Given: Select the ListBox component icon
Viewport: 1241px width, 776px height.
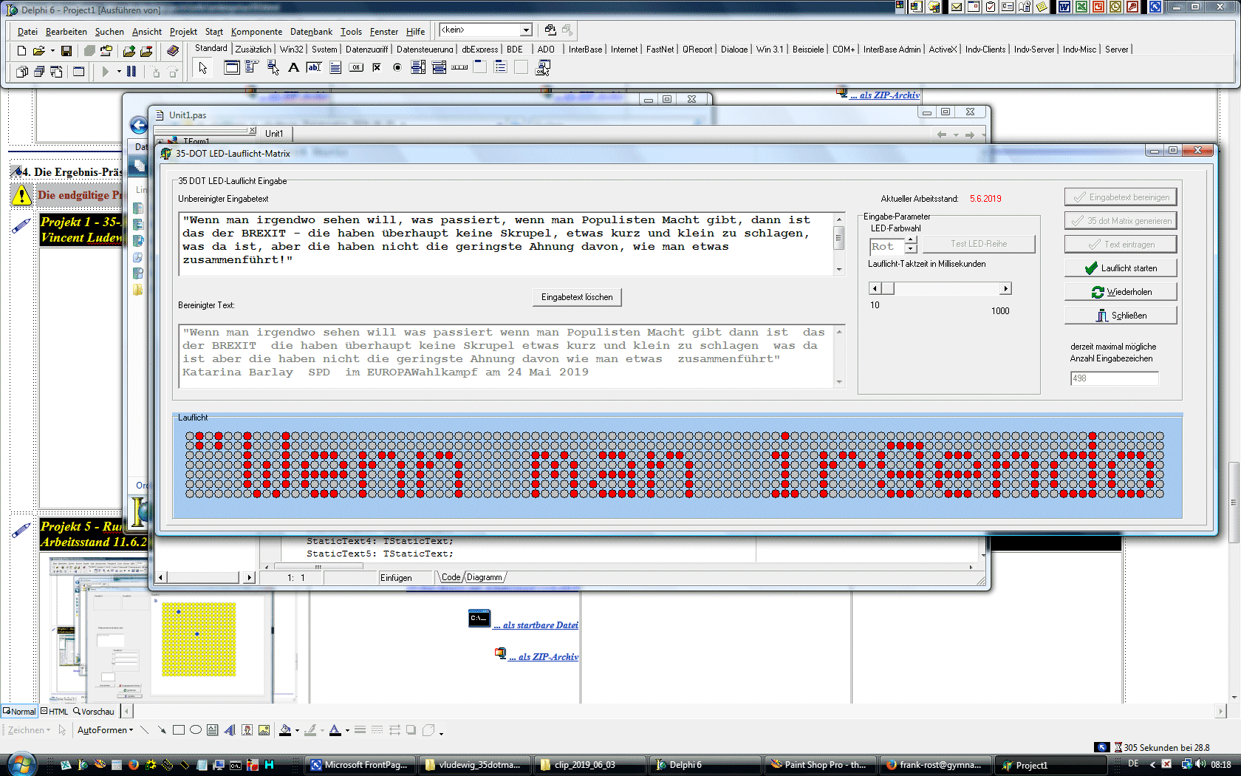Looking at the screenshot, I should 418,68.
